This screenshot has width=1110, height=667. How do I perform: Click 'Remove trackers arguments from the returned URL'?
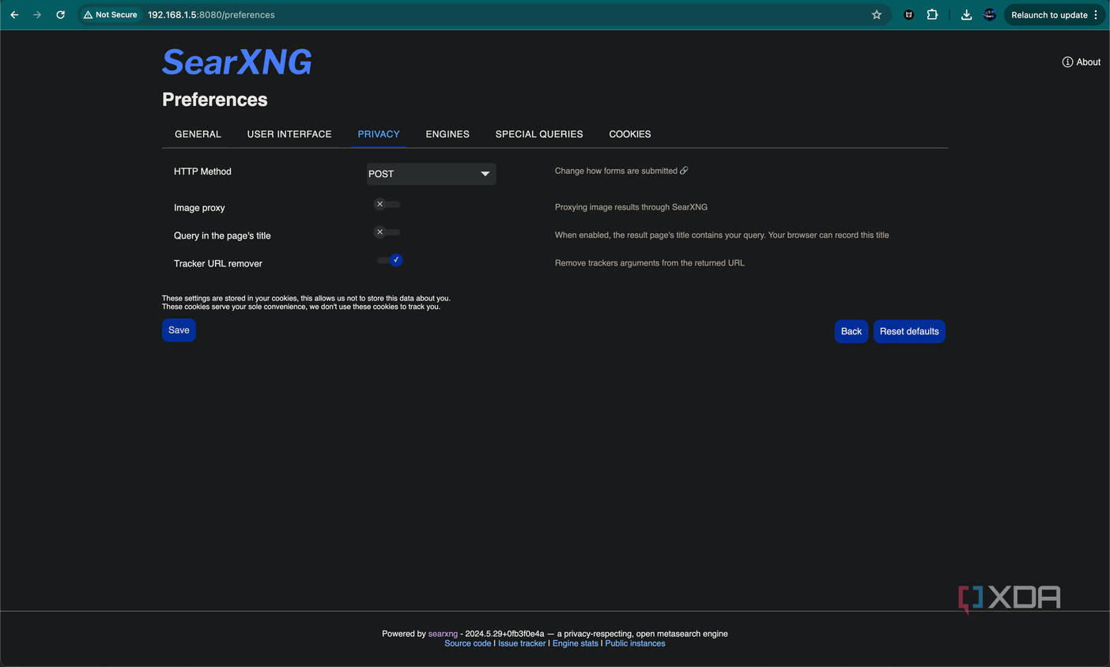650,263
